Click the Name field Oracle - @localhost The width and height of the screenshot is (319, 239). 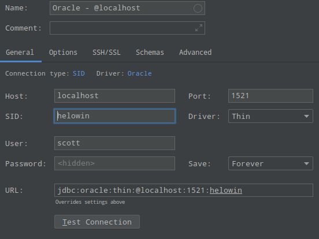coord(127,8)
